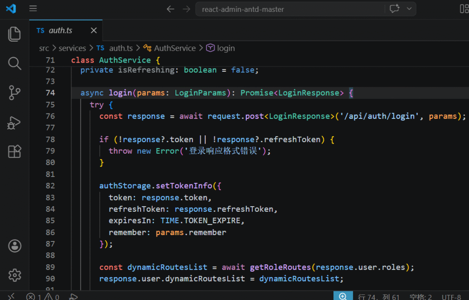
Task: Select the auth.ts editor tab
Action: [x=60, y=31]
